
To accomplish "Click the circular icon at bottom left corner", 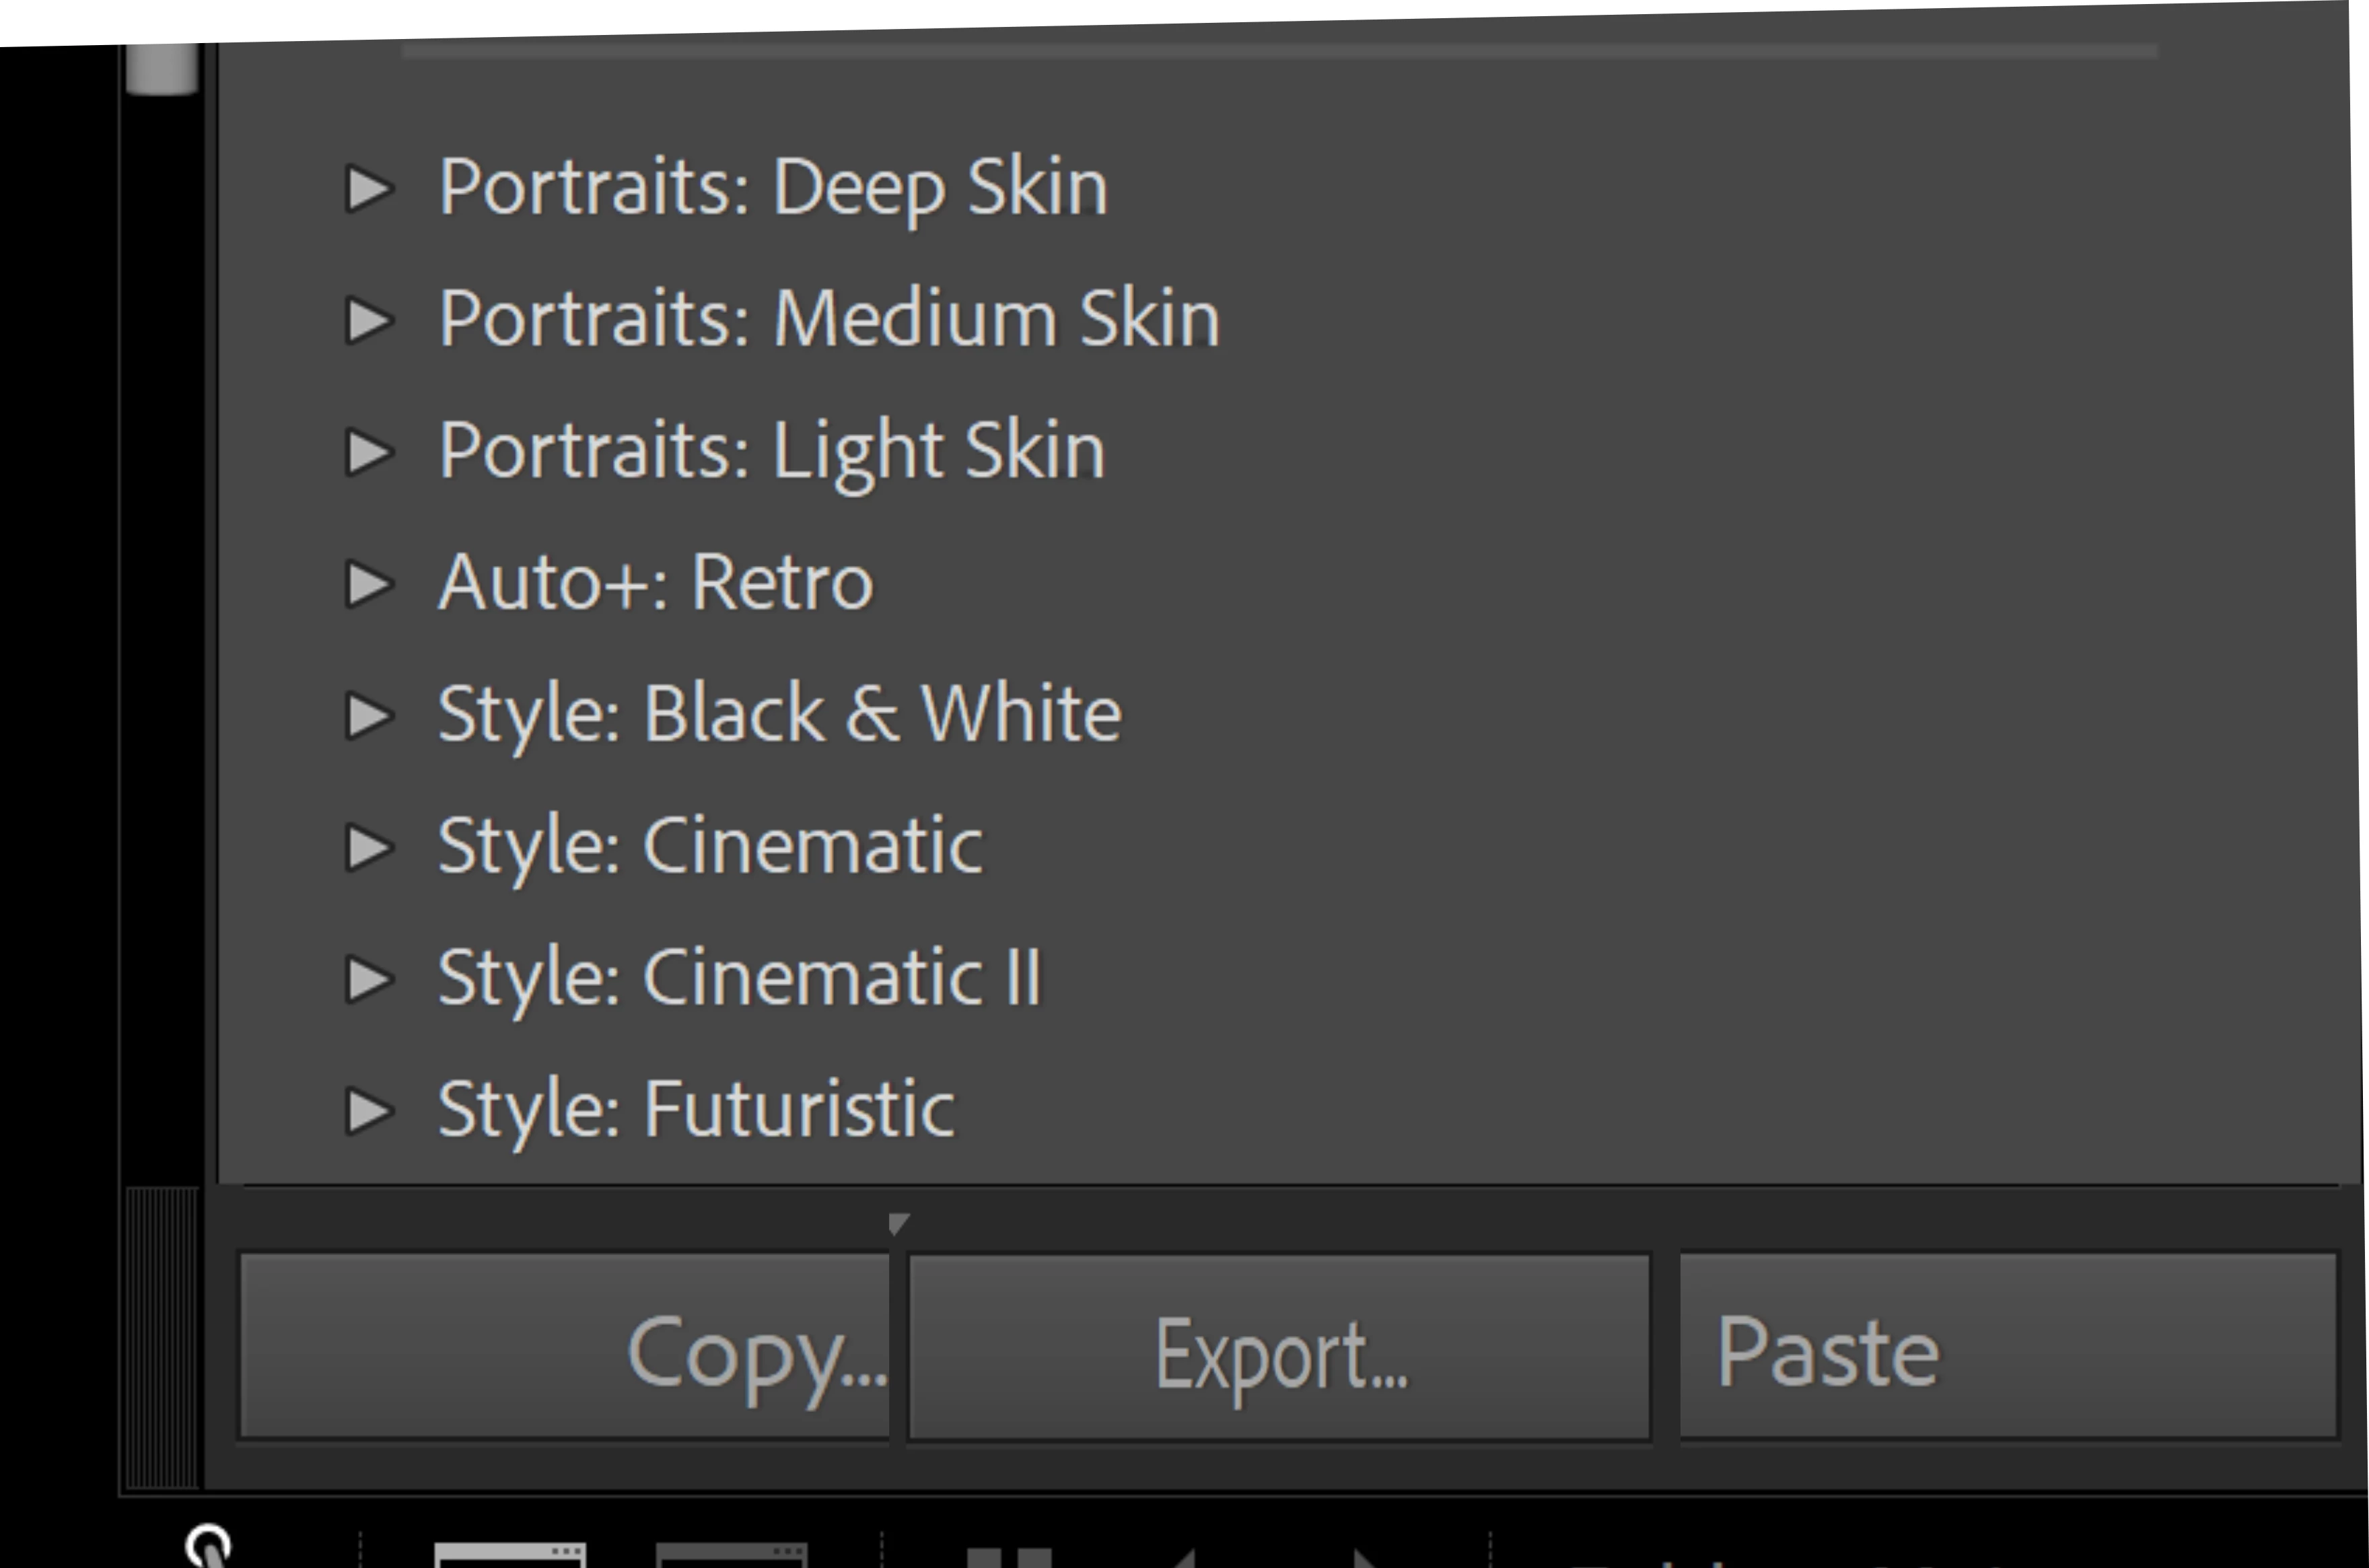I will (209, 1548).
